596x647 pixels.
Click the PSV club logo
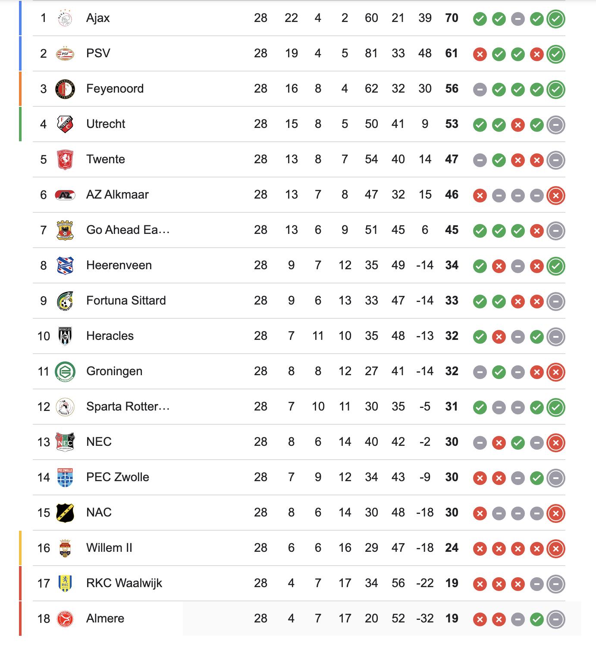point(65,54)
